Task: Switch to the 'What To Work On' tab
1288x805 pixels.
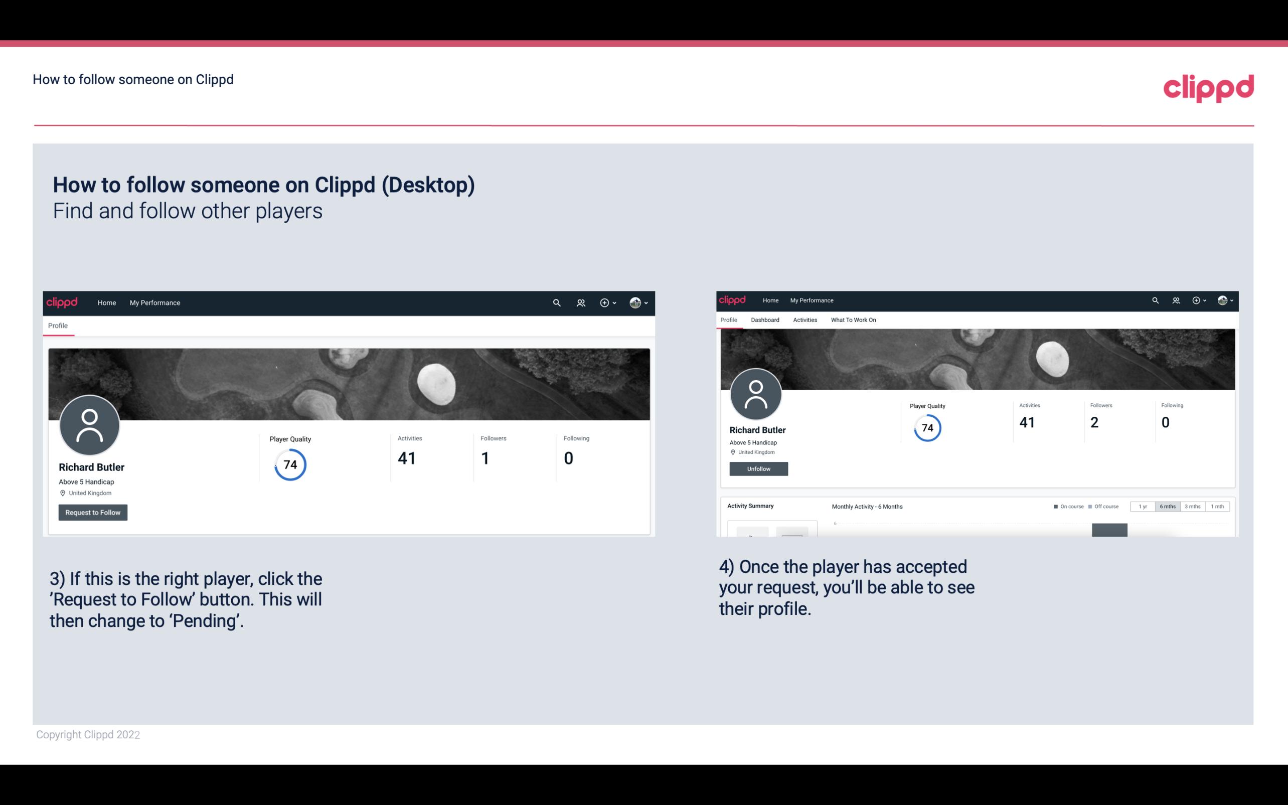Action: pos(853,319)
